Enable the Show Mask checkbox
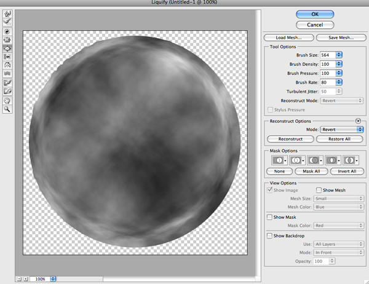Screen dimensions: 369x284 coord(269,217)
